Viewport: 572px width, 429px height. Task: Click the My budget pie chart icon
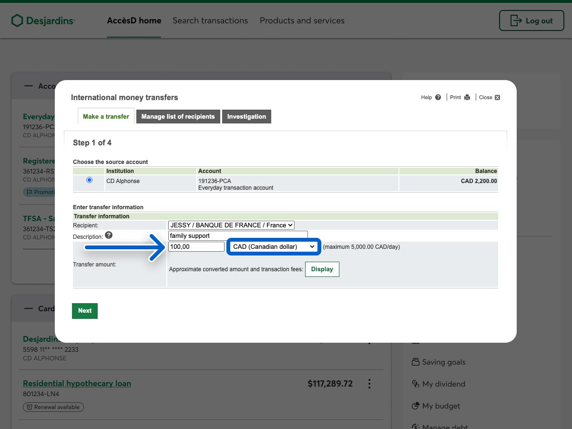tap(415, 406)
